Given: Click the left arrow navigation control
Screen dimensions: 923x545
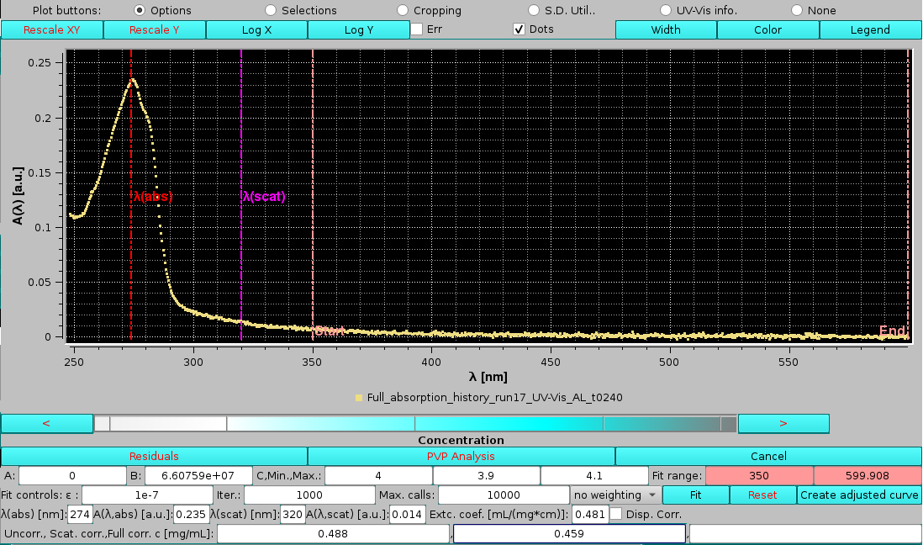Looking at the screenshot, I should (x=47, y=423).
